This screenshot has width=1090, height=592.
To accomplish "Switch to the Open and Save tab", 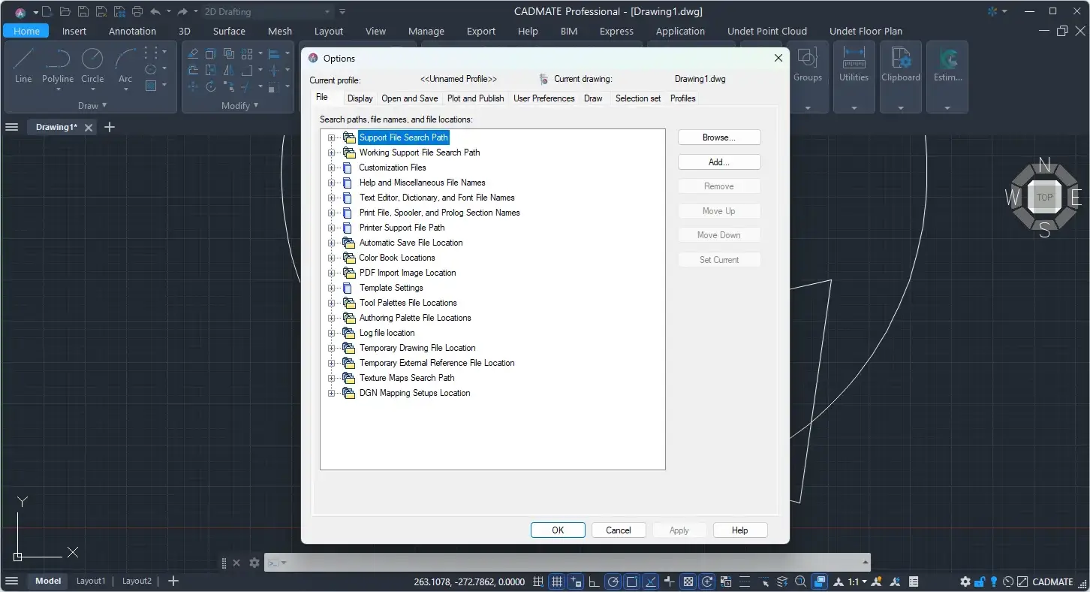I will click(410, 98).
